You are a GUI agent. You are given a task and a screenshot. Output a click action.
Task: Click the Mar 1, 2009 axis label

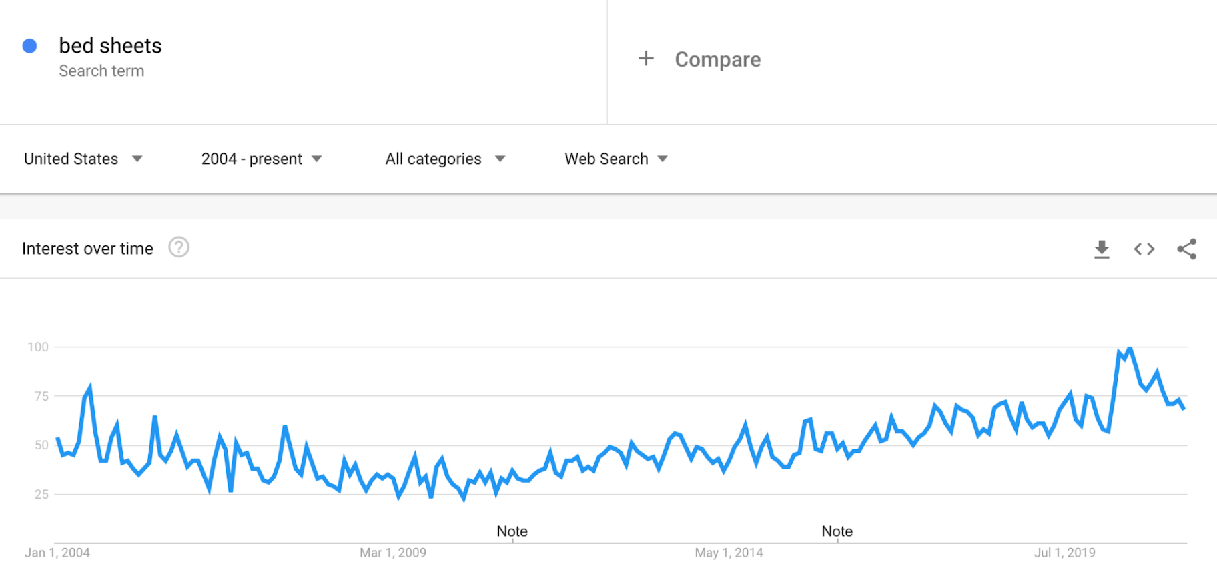(x=393, y=553)
